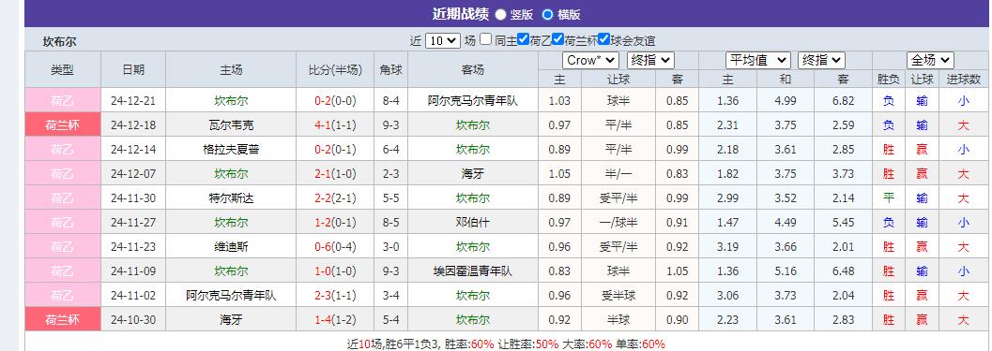This screenshot has height=351, width=992.
Task: Open the 格拉夫夏普 team link
Action: (231, 150)
